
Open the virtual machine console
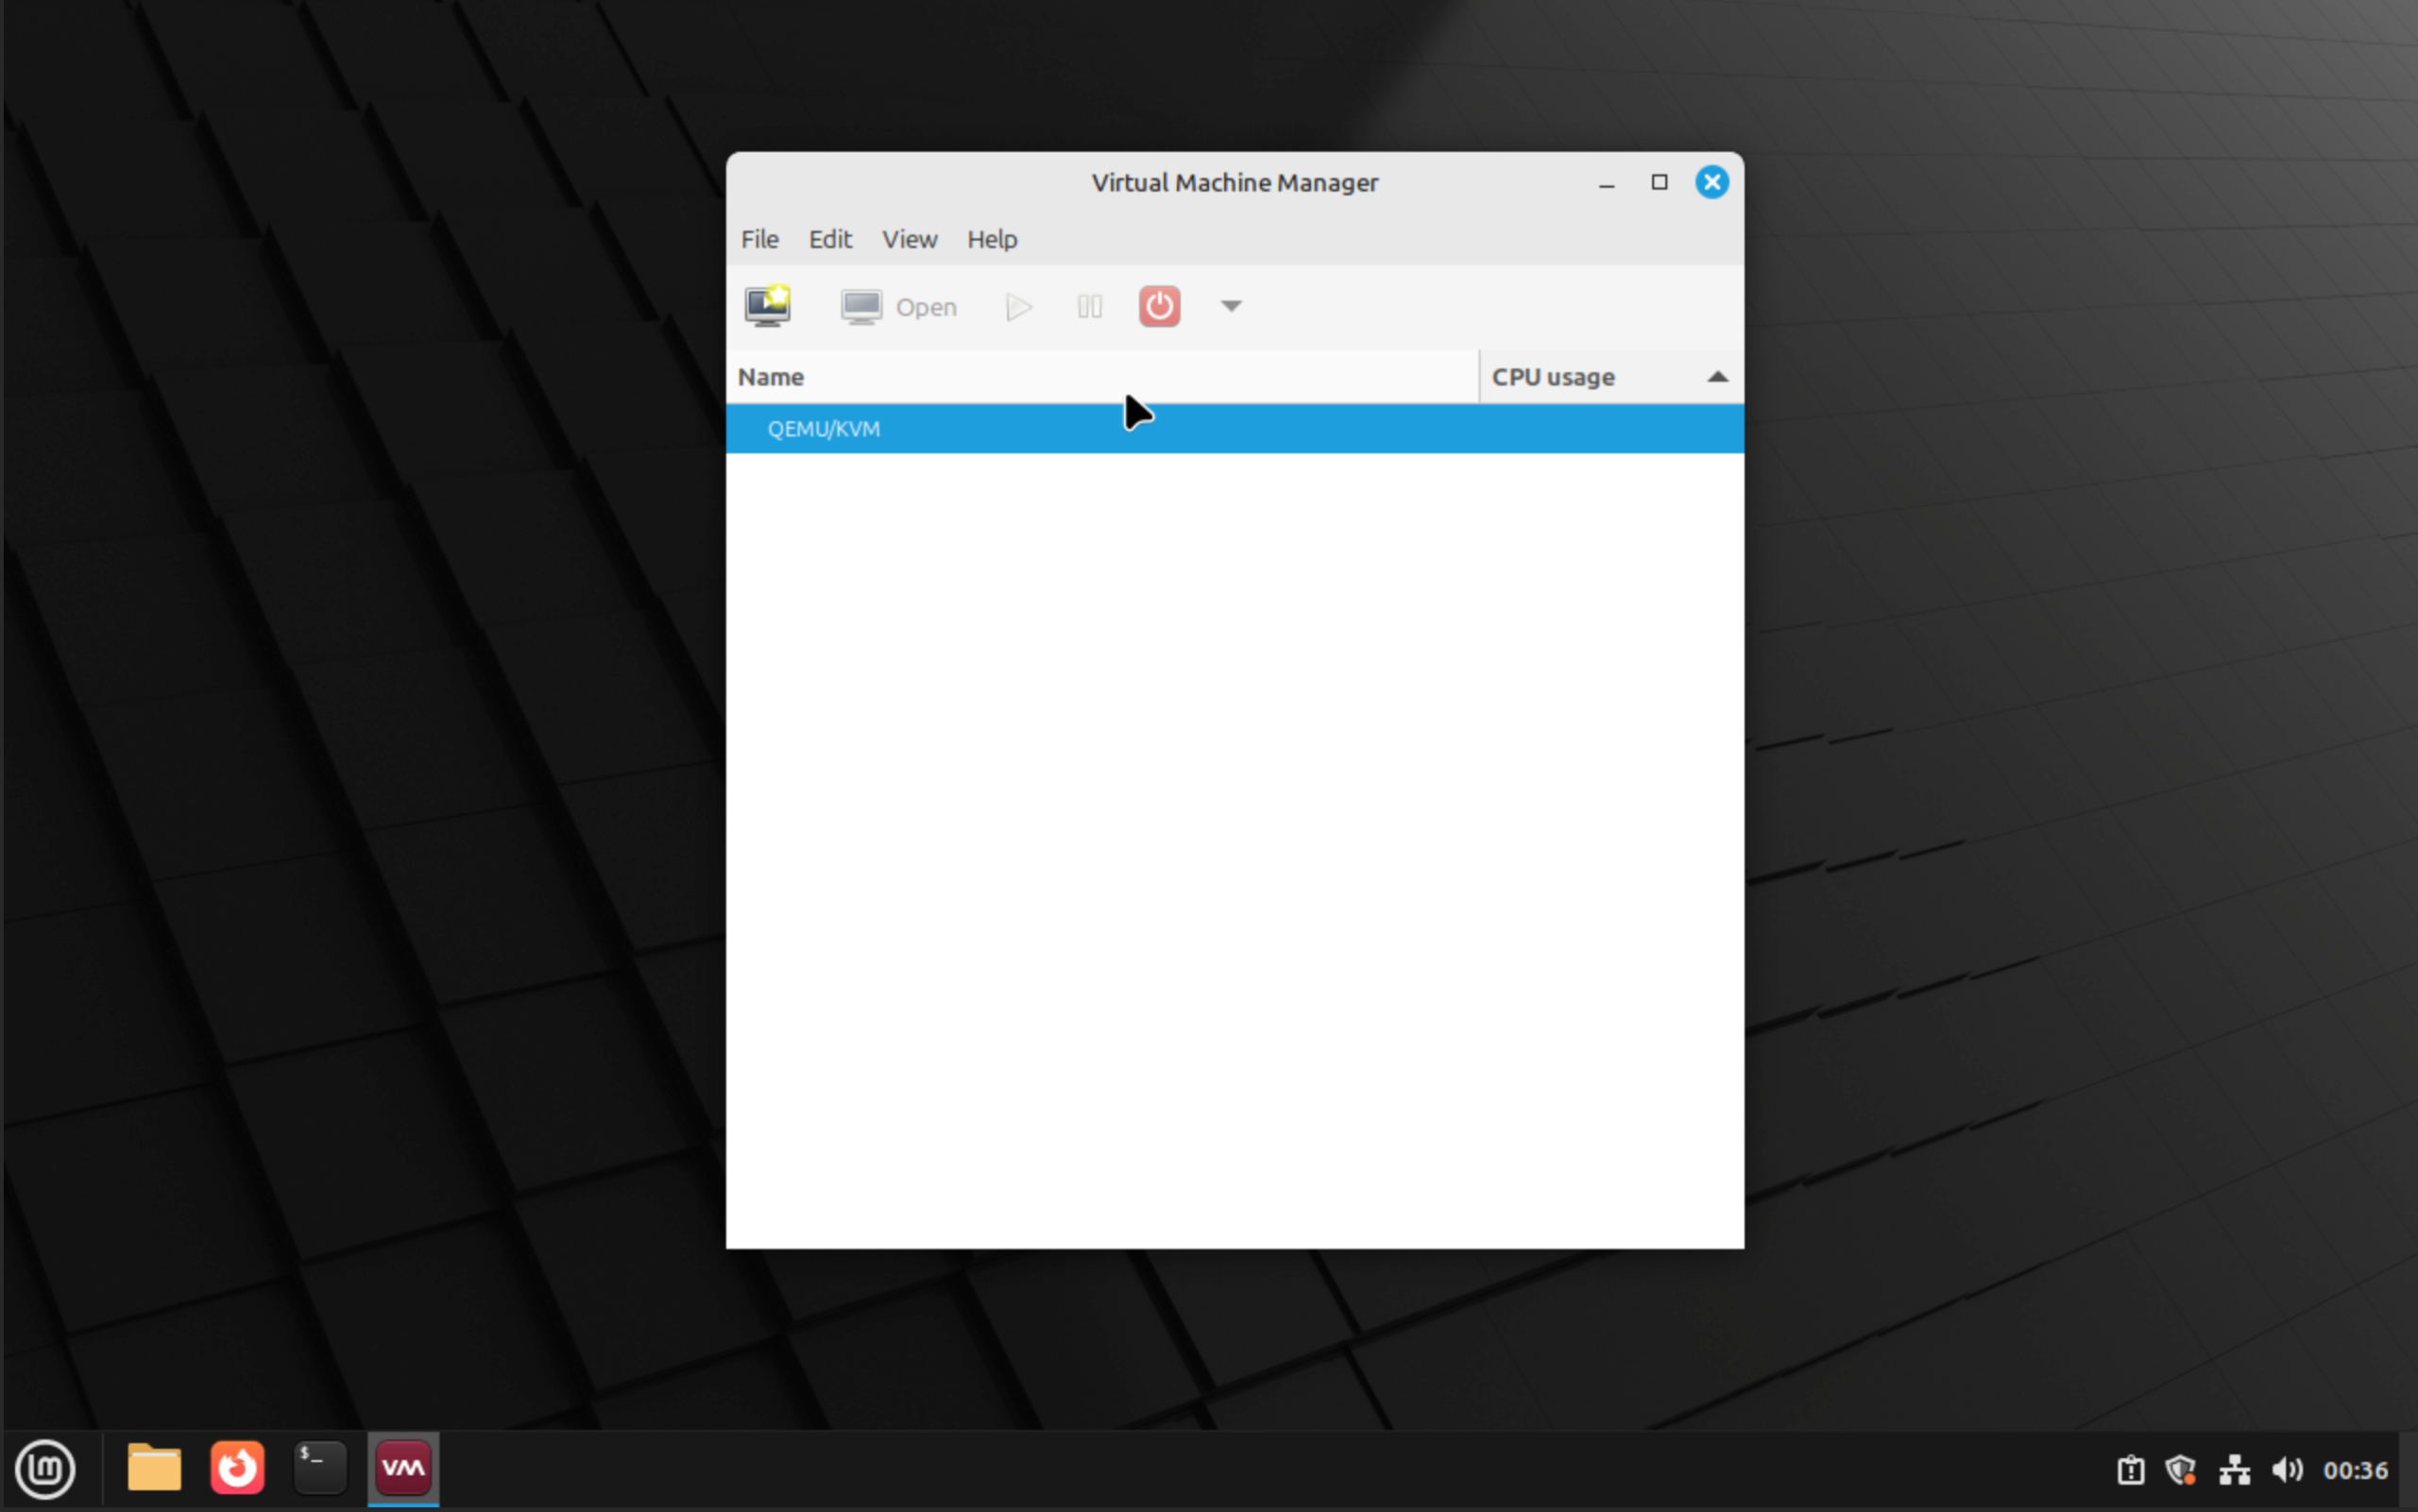point(898,306)
